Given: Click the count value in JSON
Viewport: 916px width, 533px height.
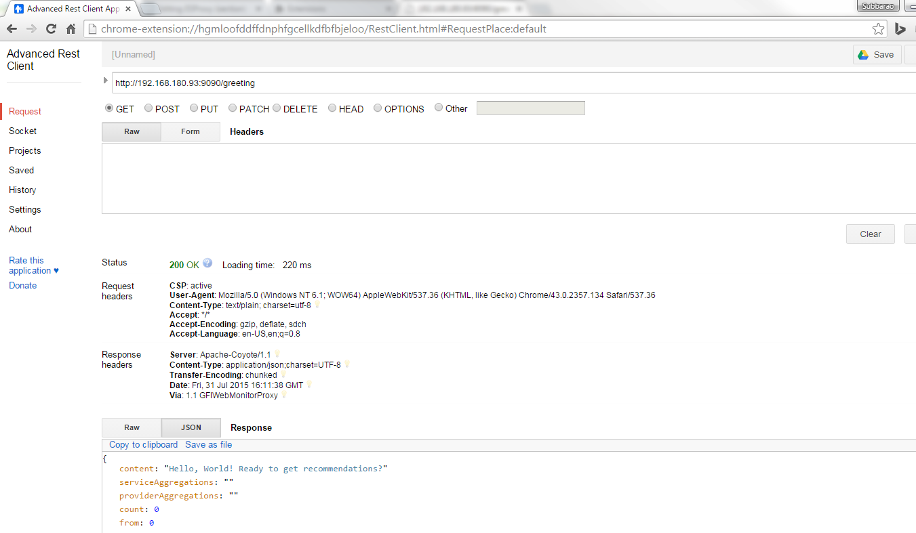Looking at the screenshot, I should tap(157, 509).
